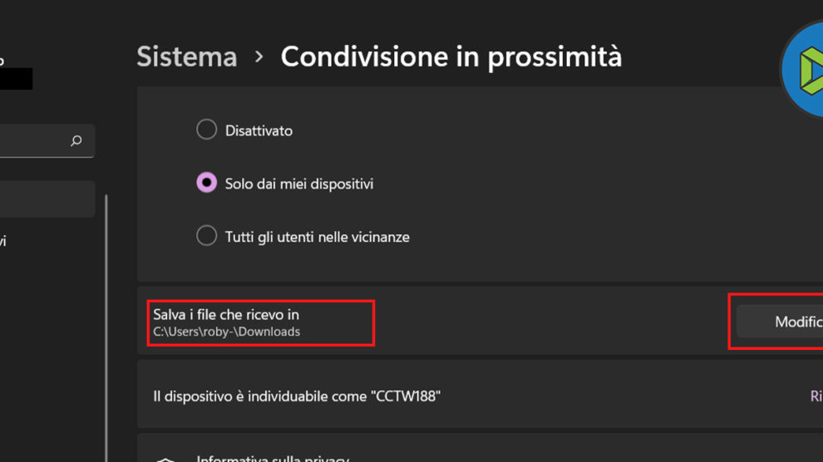Click inside the settings search field
The width and height of the screenshot is (823, 462).
[33, 141]
